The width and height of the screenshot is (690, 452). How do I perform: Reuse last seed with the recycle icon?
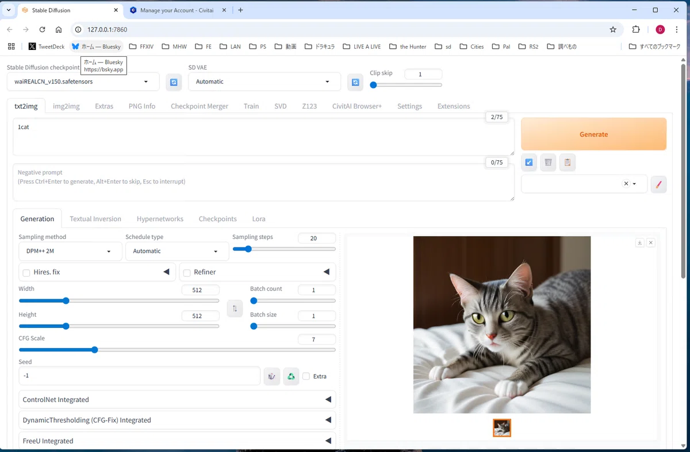tap(292, 376)
